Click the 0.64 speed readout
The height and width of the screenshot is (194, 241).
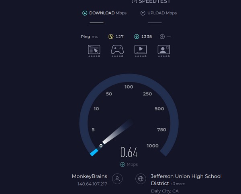click(129, 152)
